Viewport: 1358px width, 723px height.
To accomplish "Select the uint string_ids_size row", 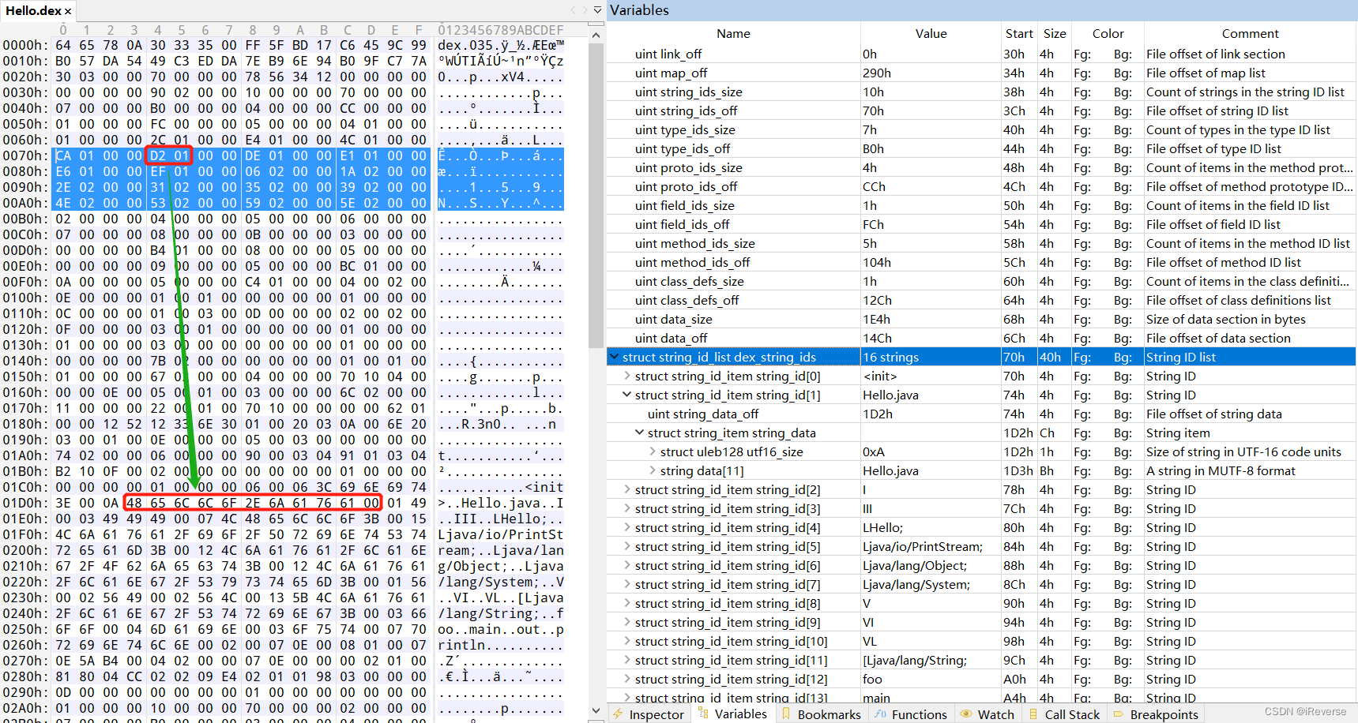I will (981, 92).
